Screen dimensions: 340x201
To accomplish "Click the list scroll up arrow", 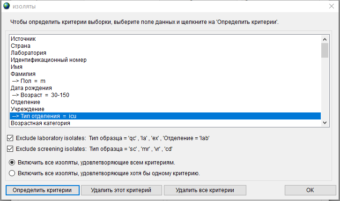I will click(x=325, y=39).
